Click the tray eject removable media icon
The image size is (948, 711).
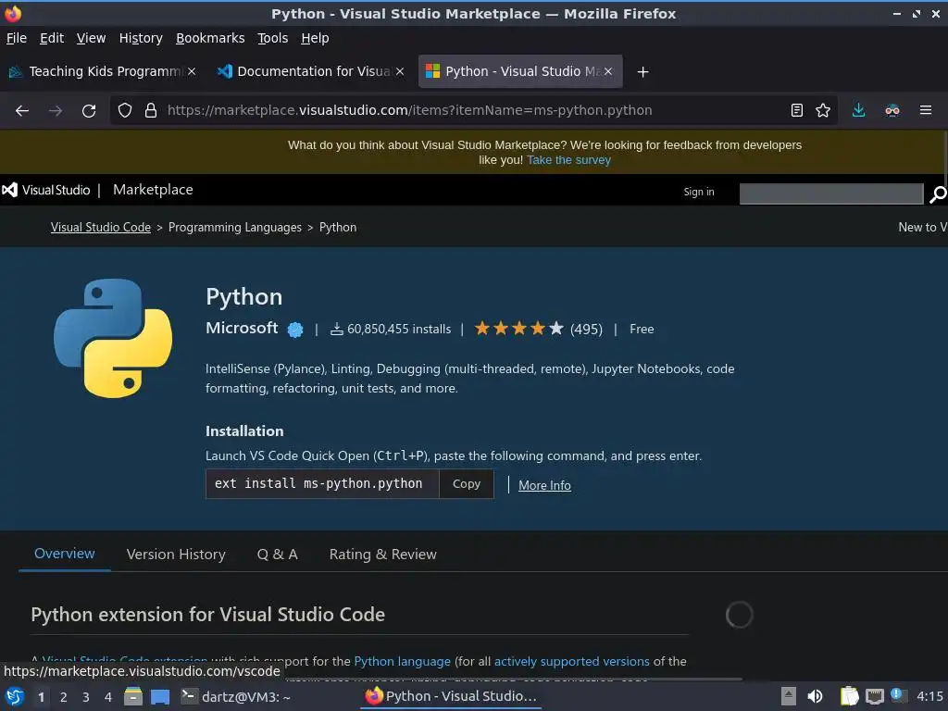click(789, 696)
